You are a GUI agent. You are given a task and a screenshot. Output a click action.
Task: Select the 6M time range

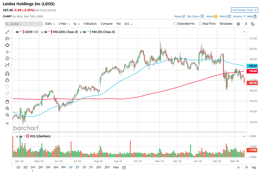coord(56,167)
